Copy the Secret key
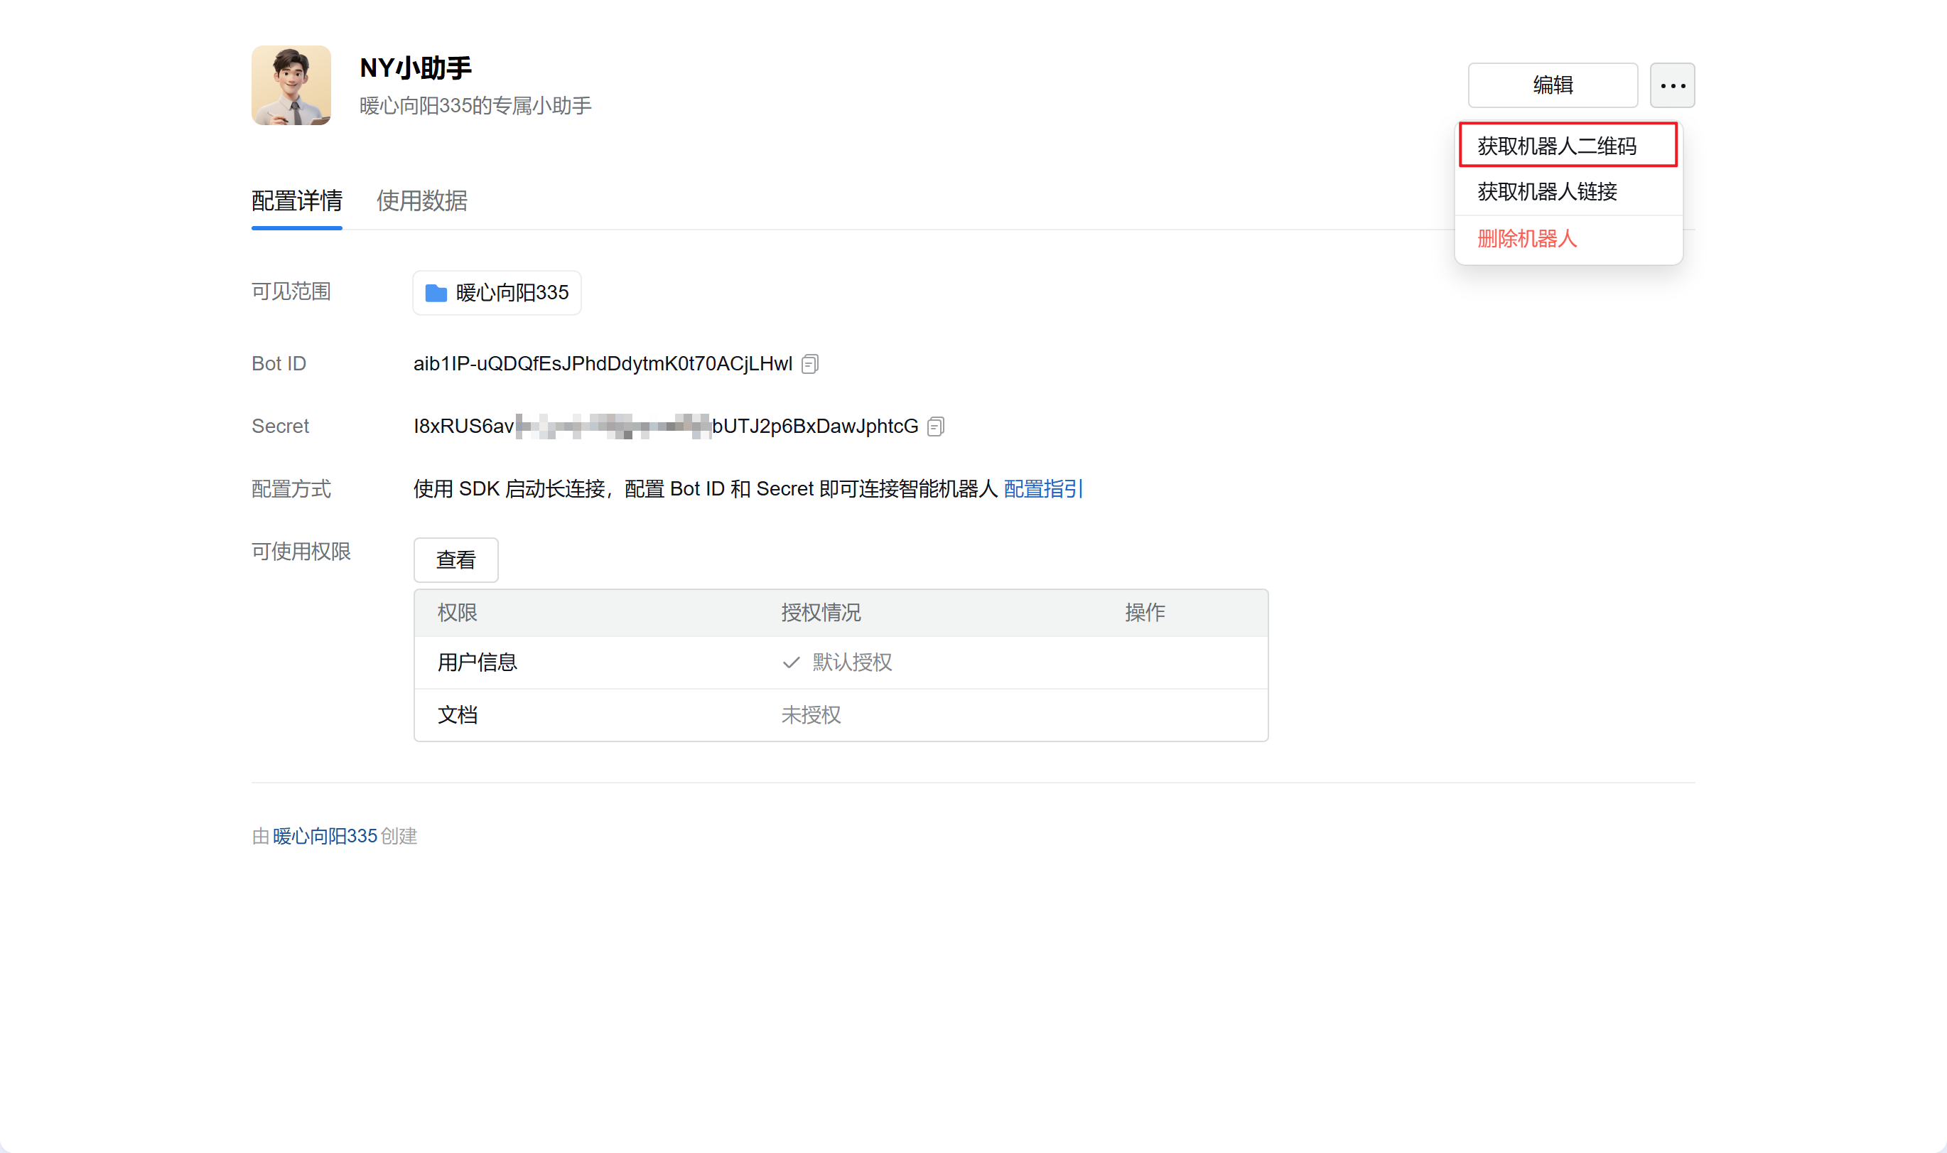This screenshot has height=1153, width=1947. point(935,427)
